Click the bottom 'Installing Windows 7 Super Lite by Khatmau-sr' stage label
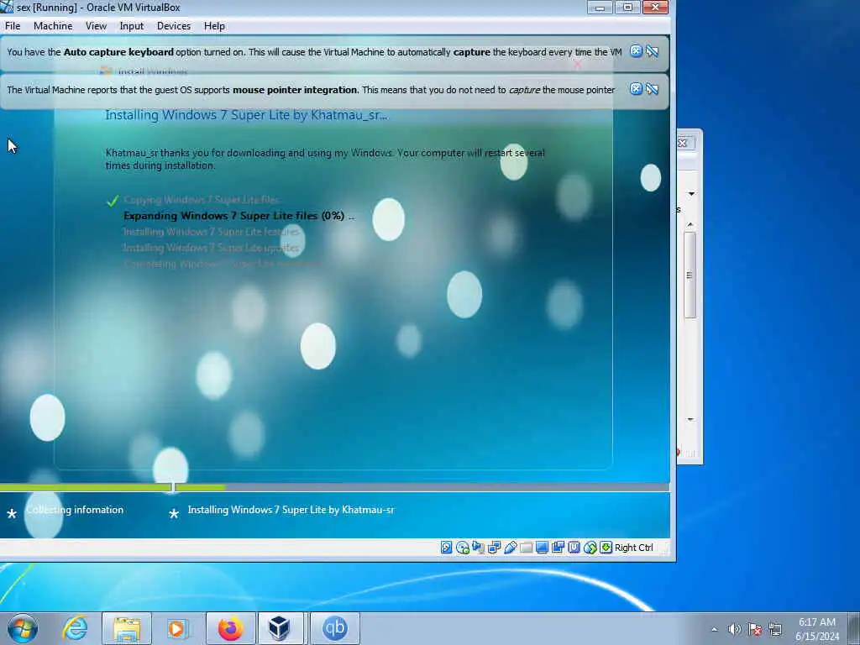 click(x=291, y=510)
